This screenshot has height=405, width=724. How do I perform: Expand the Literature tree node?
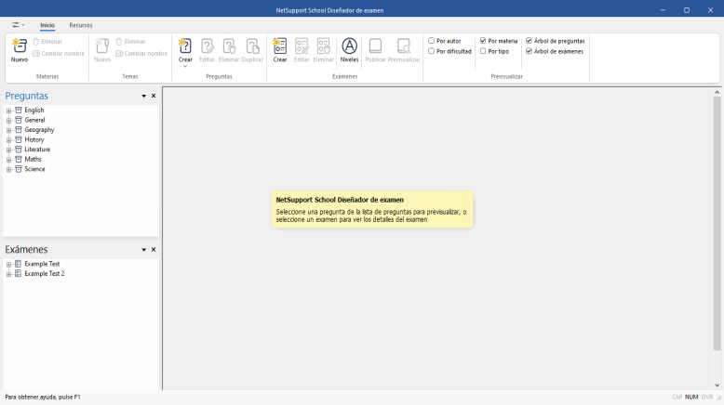coord(8,150)
